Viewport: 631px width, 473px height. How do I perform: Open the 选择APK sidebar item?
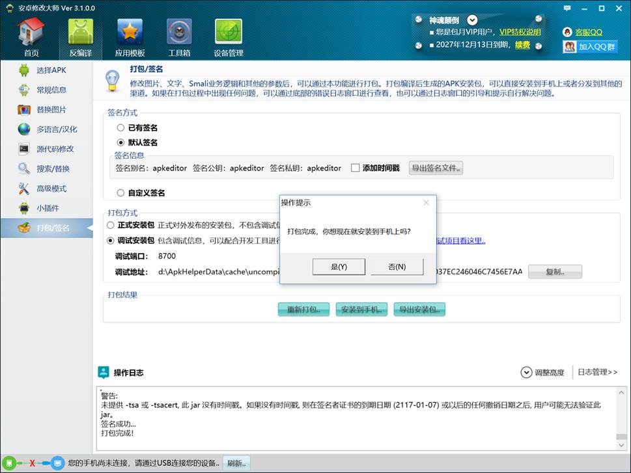tap(47, 70)
